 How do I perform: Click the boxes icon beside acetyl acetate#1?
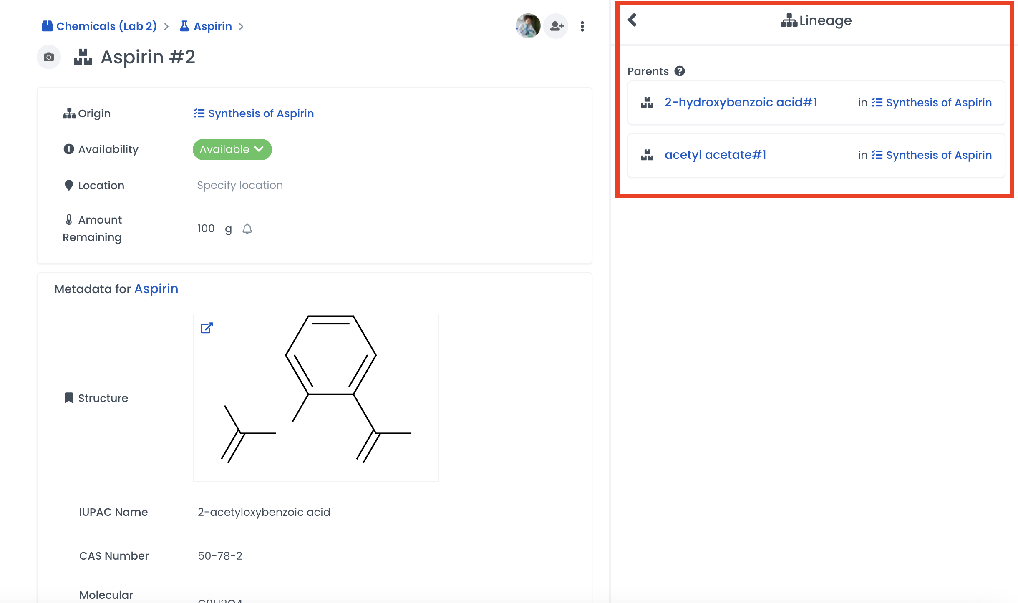[x=647, y=155]
